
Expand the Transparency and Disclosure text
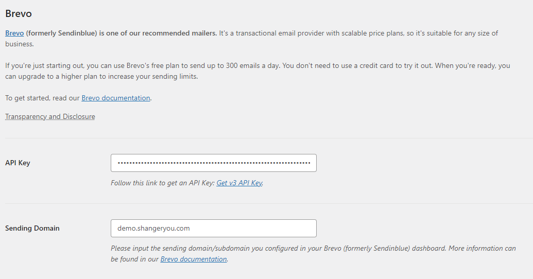click(x=50, y=116)
